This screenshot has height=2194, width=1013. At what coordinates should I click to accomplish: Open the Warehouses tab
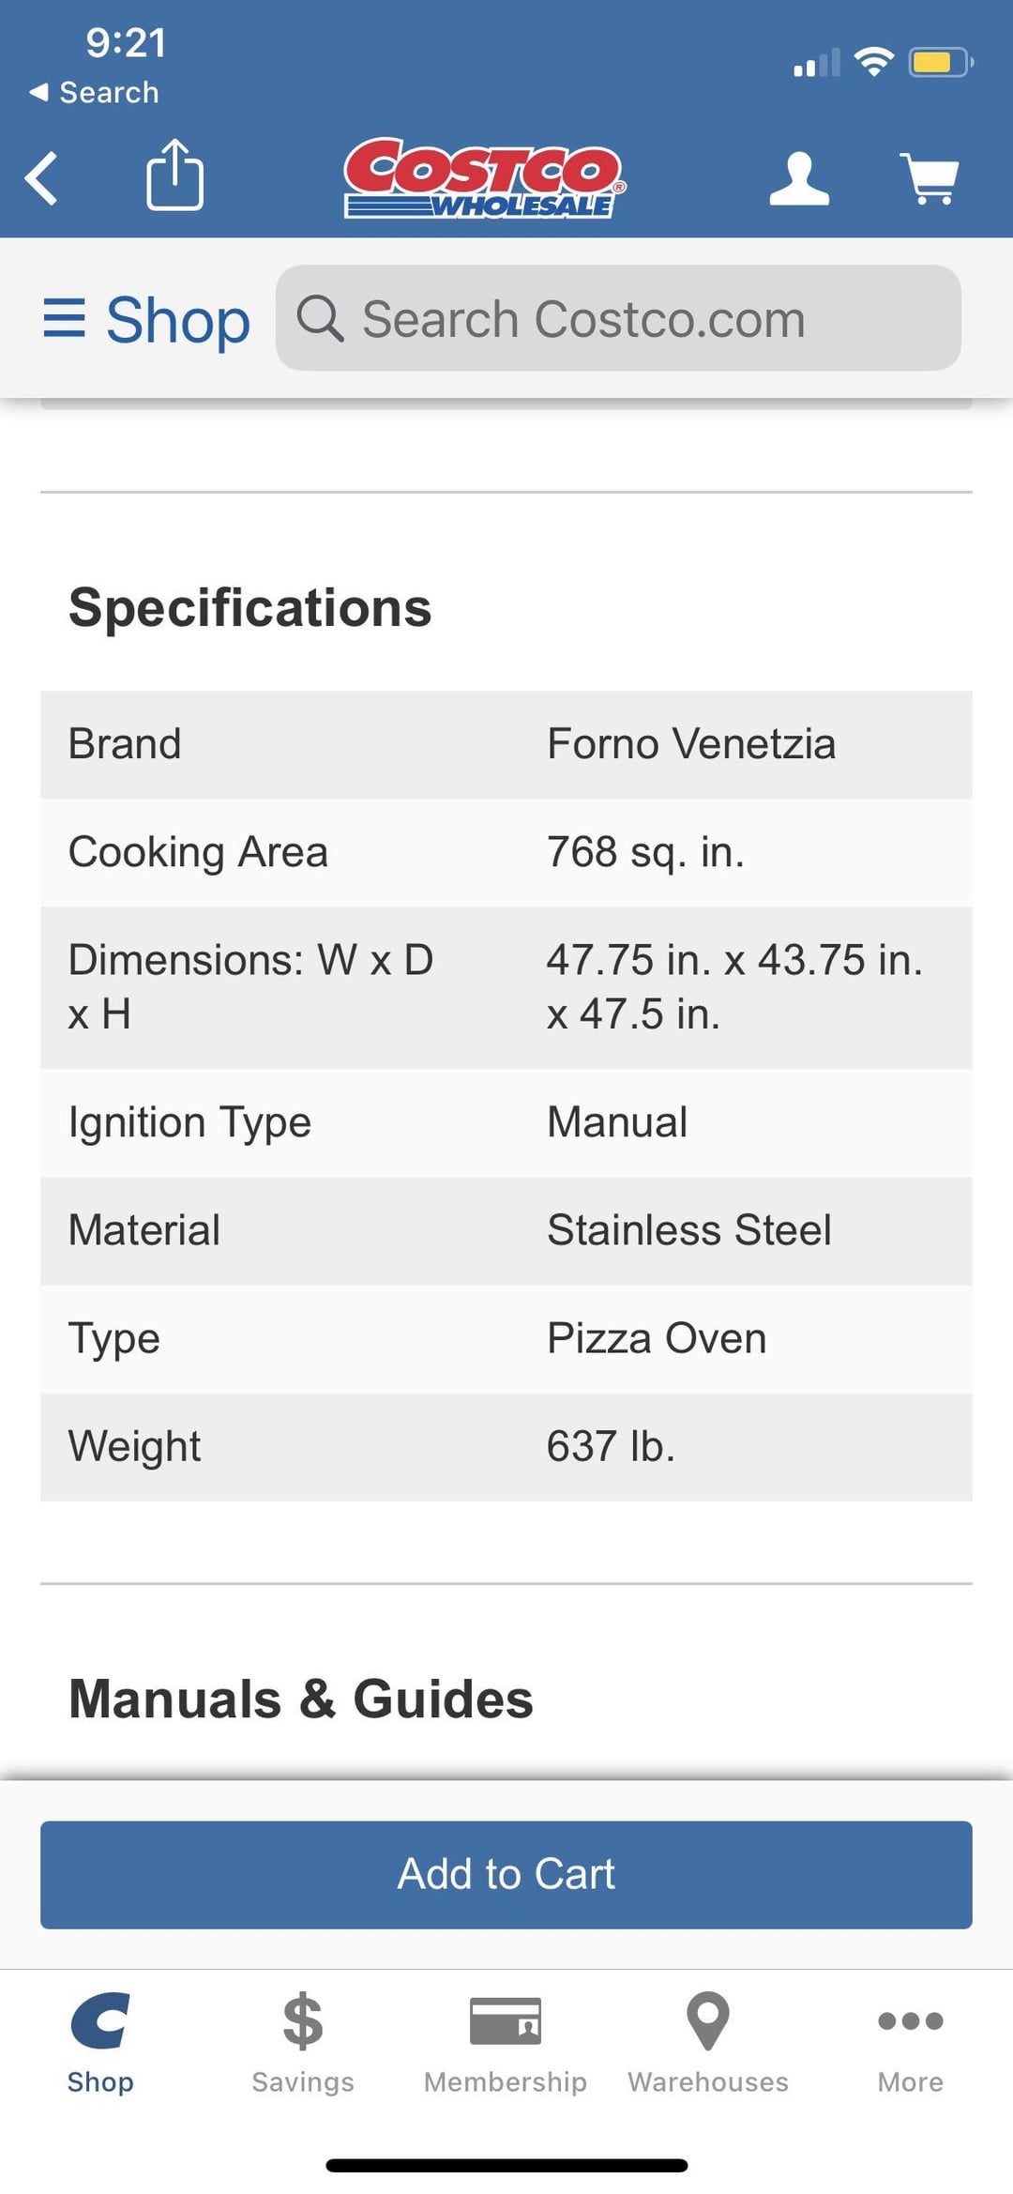click(x=708, y=2043)
